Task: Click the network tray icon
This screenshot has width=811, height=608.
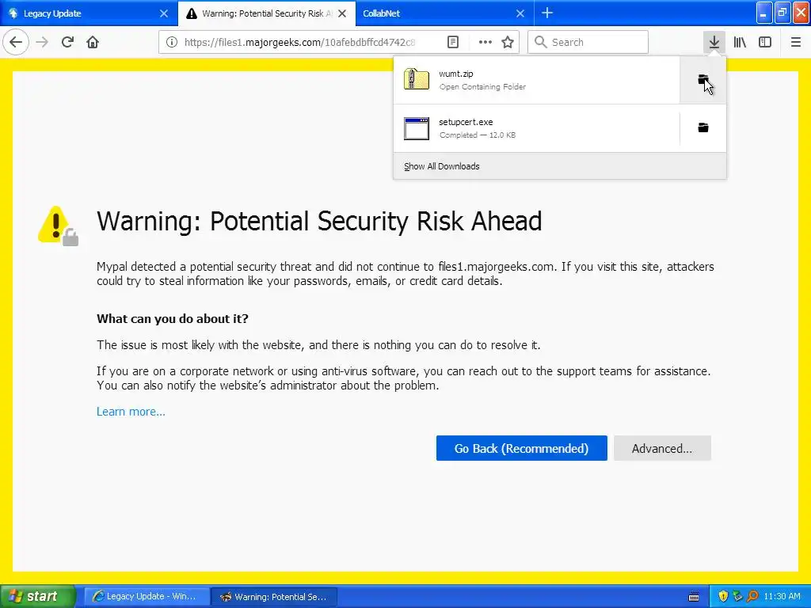Action: 737,596
